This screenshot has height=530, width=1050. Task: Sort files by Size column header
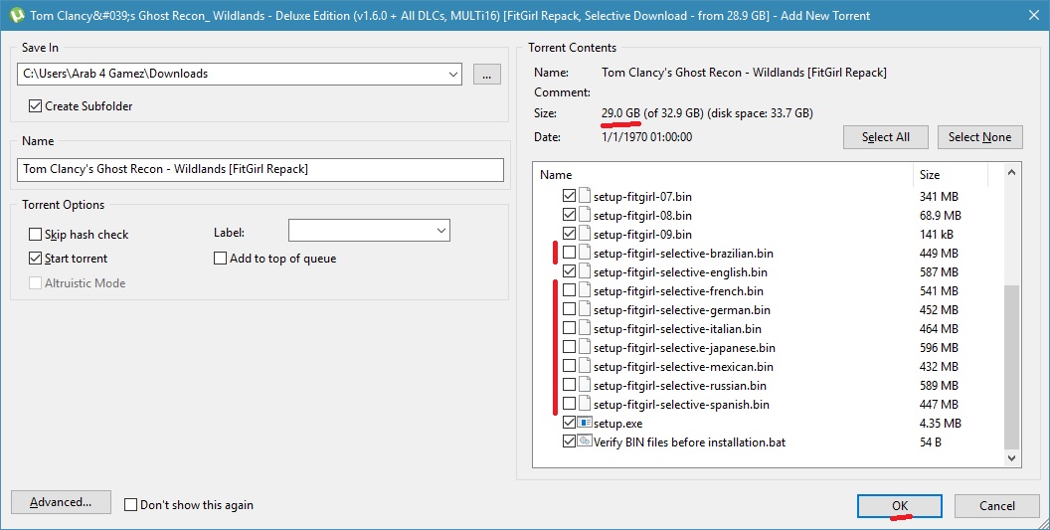(x=951, y=174)
